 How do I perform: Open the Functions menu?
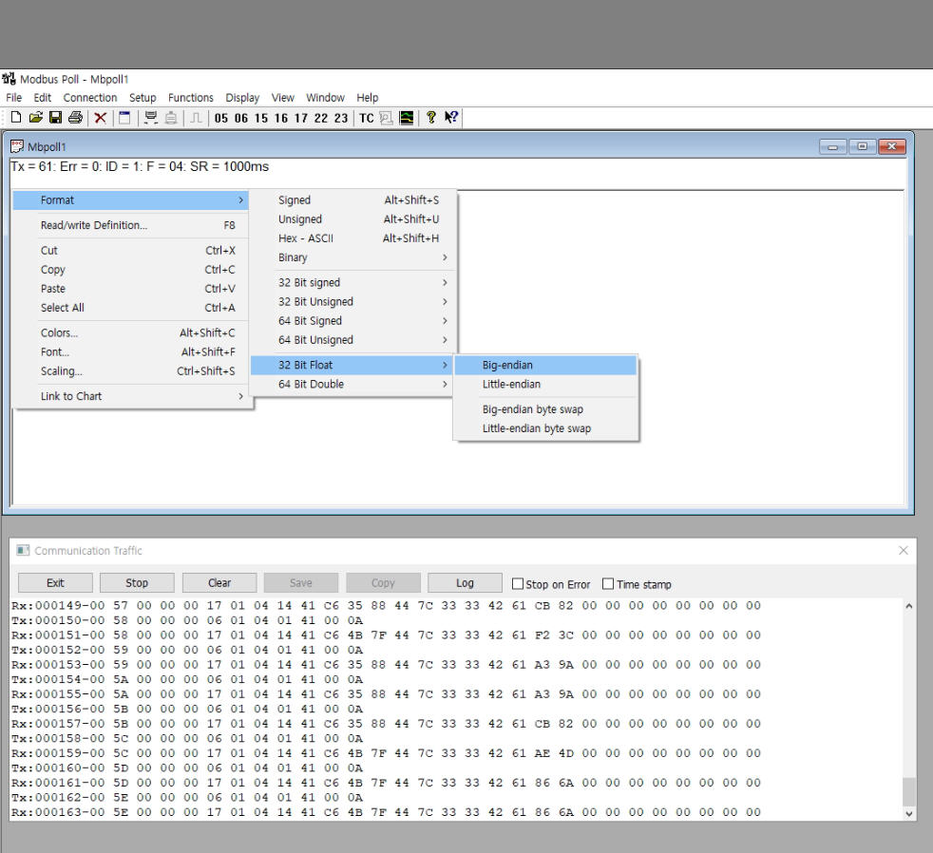190,98
